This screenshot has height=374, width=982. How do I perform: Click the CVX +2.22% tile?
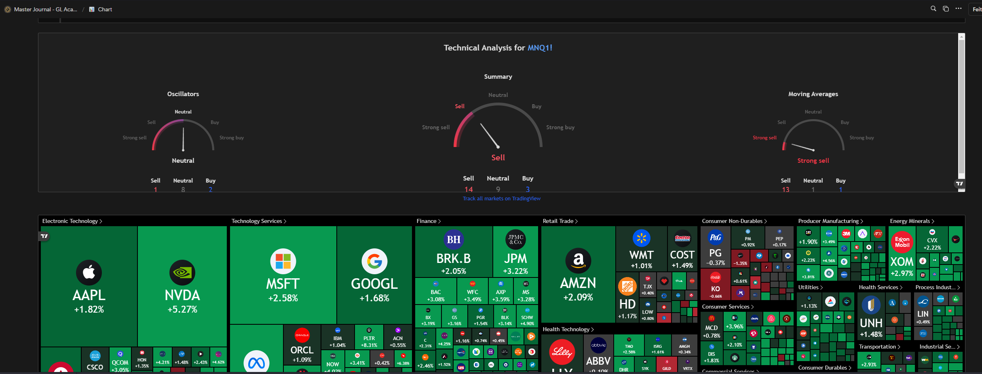pos(932,239)
